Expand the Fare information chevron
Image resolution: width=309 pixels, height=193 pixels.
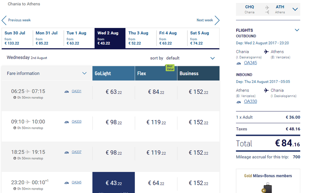click(84, 74)
